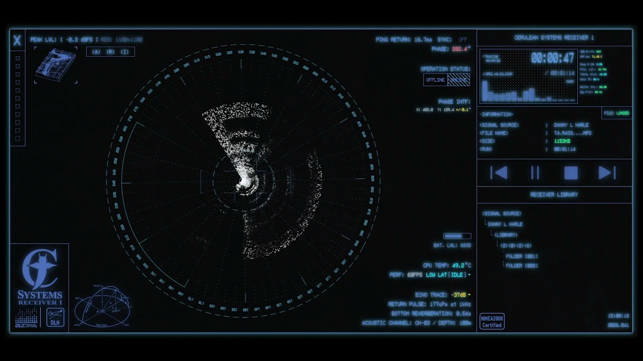Expand the (2)(0)(2)(6) tree node
643x361 pixels.
[516, 246]
